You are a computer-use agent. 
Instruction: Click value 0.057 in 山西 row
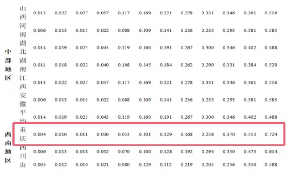pos(103,13)
